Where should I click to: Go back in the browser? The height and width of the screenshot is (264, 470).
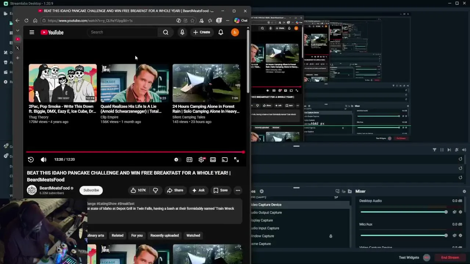(x=17, y=21)
